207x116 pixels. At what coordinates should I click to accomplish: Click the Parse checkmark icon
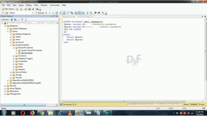tap(53, 13)
